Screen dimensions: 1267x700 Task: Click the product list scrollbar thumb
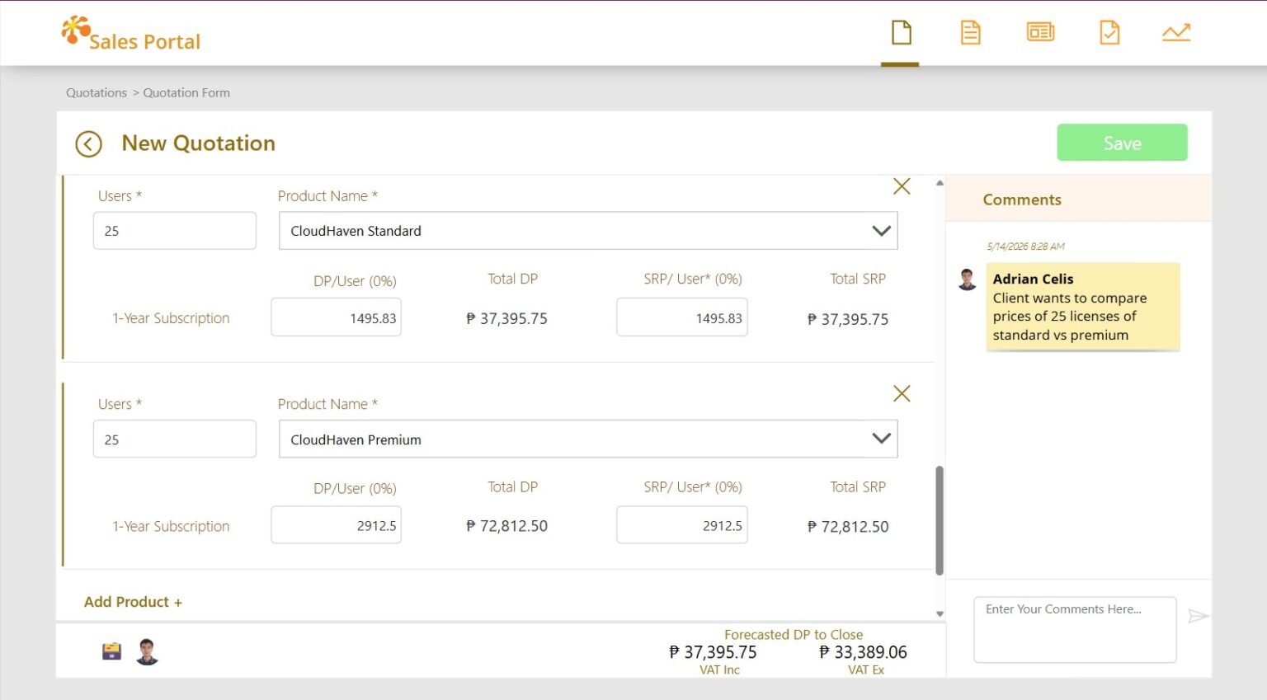point(940,520)
